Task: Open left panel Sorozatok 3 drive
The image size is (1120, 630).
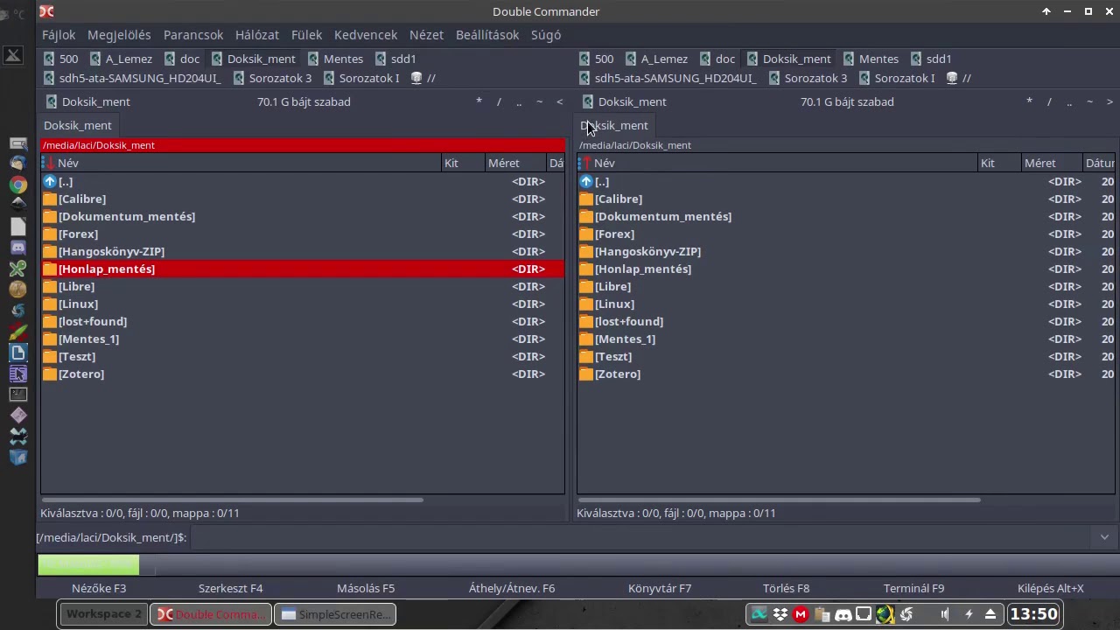Action: [272, 78]
